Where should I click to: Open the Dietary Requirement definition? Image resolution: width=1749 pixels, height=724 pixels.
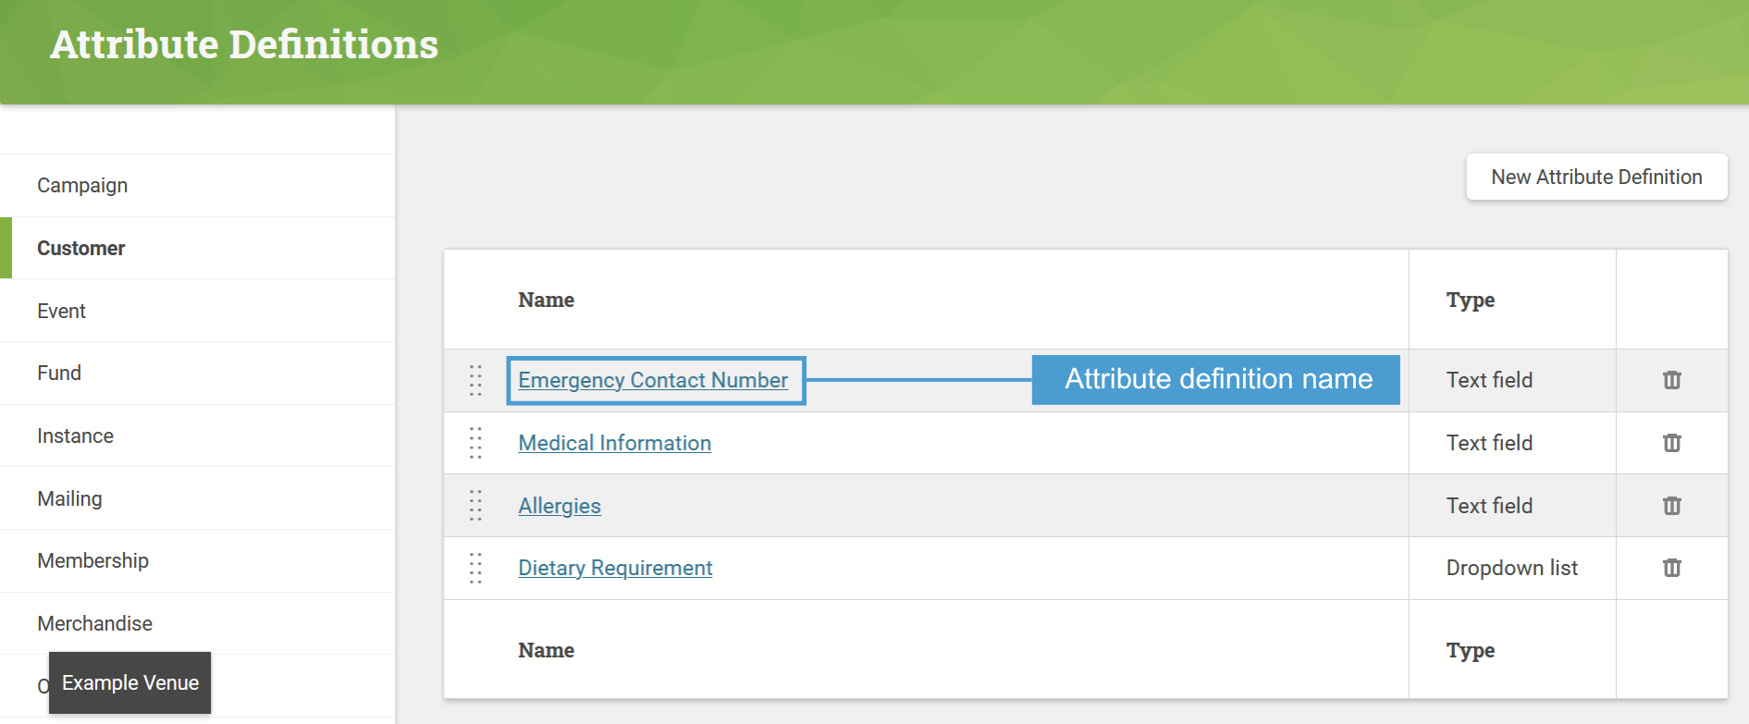tap(615, 568)
